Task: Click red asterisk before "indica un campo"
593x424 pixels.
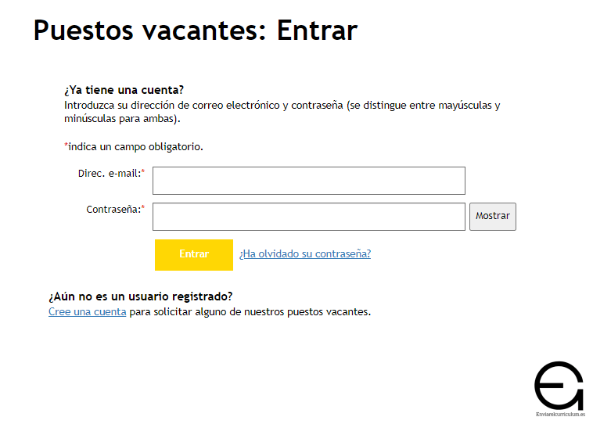Action: click(66, 146)
